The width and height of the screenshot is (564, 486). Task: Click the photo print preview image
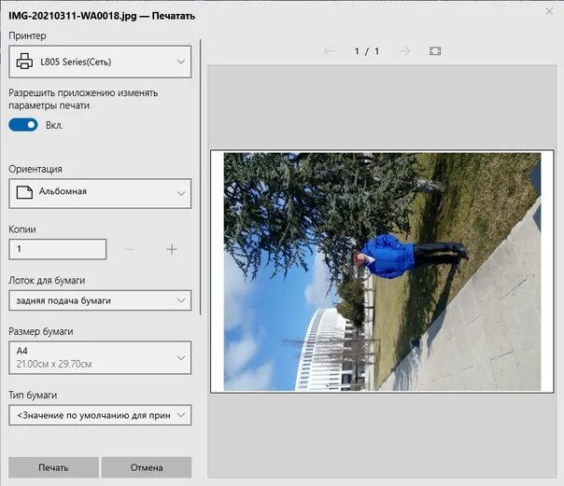click(382, 271)
